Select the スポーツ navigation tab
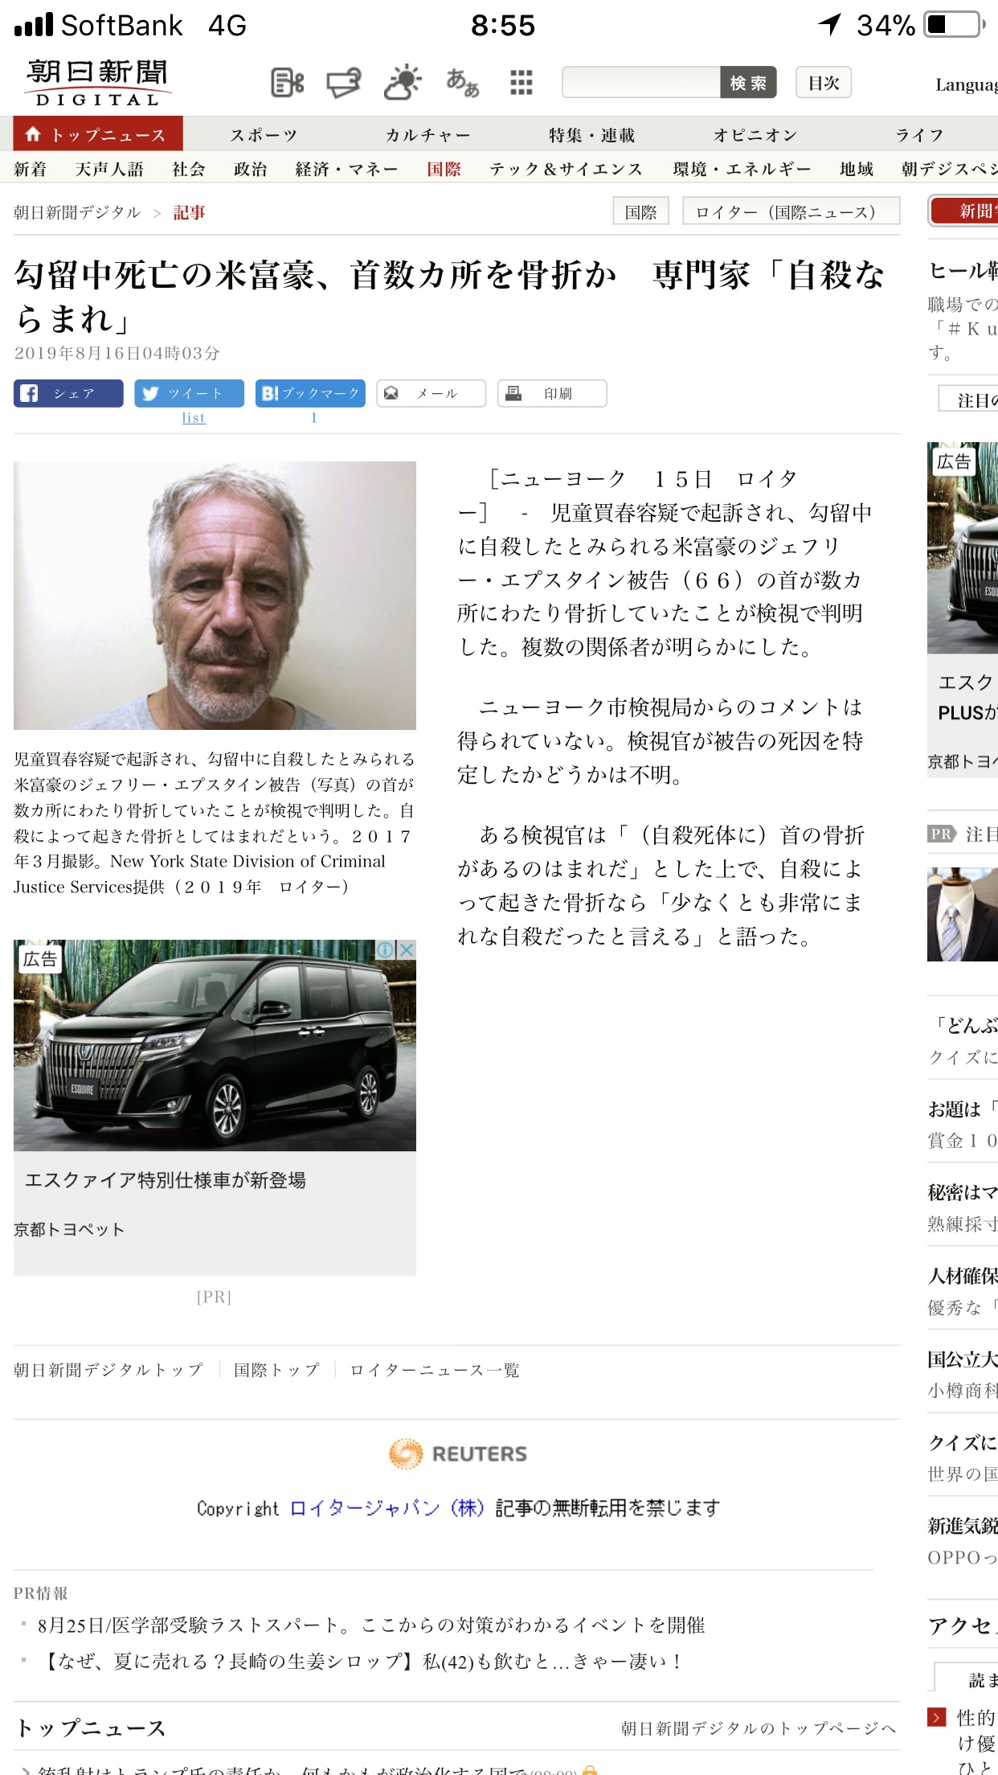998x1775 pixels. click(x=264, y=134)
